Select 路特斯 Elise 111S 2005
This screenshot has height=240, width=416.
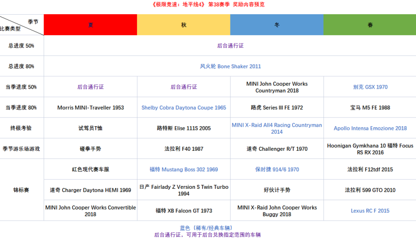pos(184,129)
